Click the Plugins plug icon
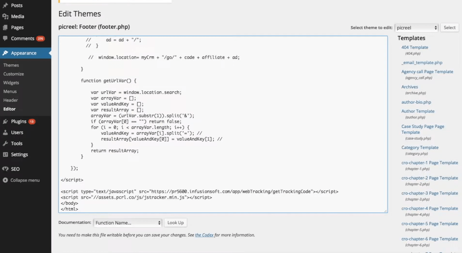462x253 pixels. (5, 121)
